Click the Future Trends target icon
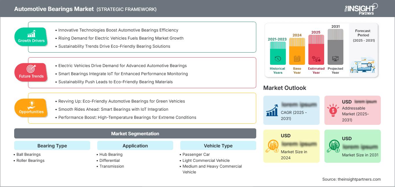 pos(31,69)
